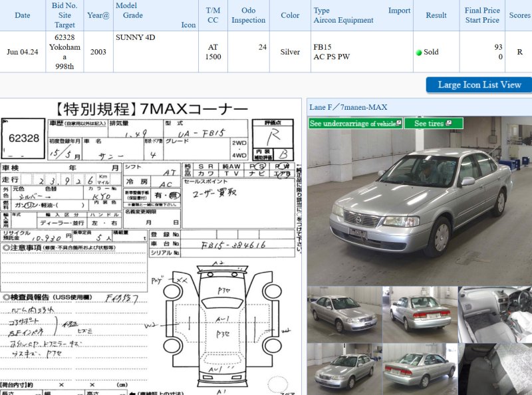
Task: Click the Large Icon List View button
Action: pos(479,84)
